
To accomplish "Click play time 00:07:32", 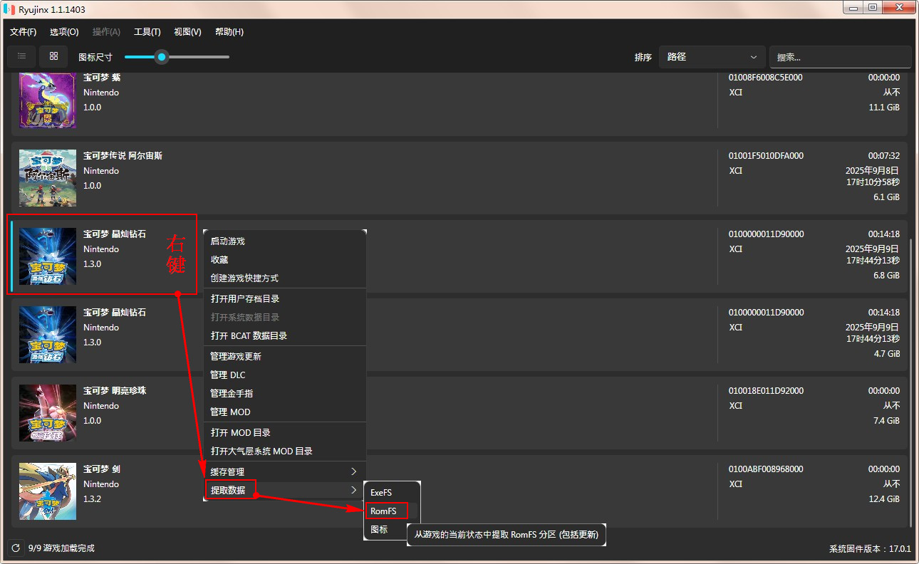I will point(883,156).
